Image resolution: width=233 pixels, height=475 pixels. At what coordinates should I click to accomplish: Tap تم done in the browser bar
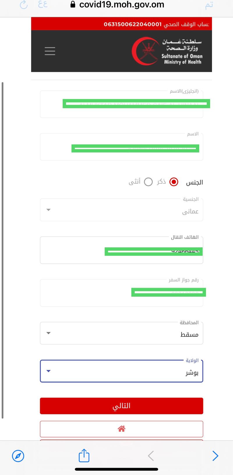[x=209, y=5]
